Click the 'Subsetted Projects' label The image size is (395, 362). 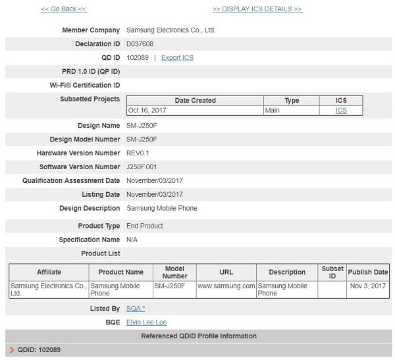coord(90,99)
